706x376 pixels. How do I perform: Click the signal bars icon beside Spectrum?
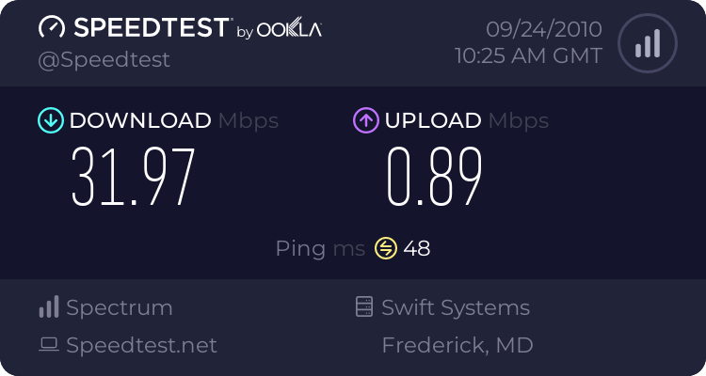pyautogui.click(x=49, y=307)
